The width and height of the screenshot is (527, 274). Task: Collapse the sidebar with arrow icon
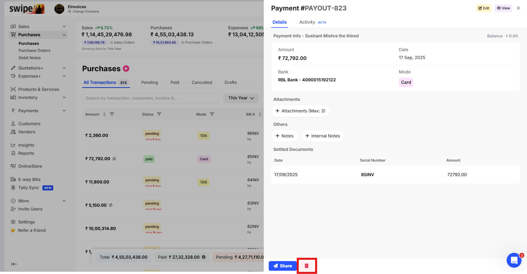click(14, 264)
